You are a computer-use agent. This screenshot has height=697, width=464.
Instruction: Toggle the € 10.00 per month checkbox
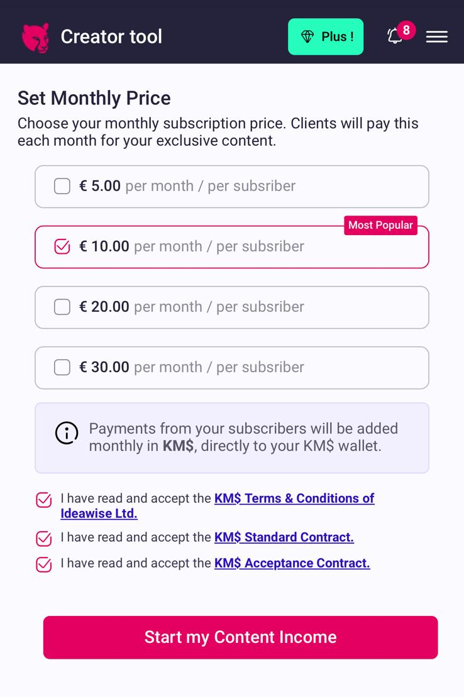click(62, 247)
